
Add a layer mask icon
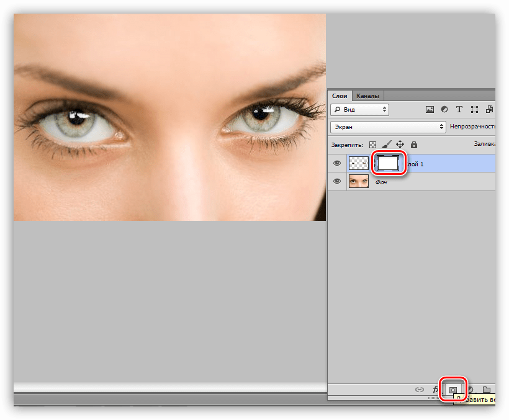(x=453, y=390)
